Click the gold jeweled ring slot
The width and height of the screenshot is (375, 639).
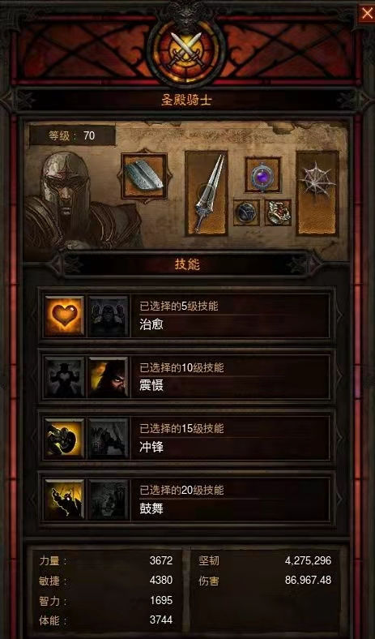[x=278, y=212]
